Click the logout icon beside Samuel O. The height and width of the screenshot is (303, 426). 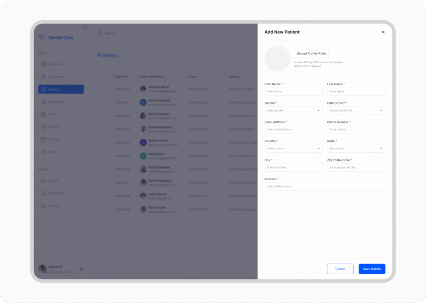click(x=82, y=269)
